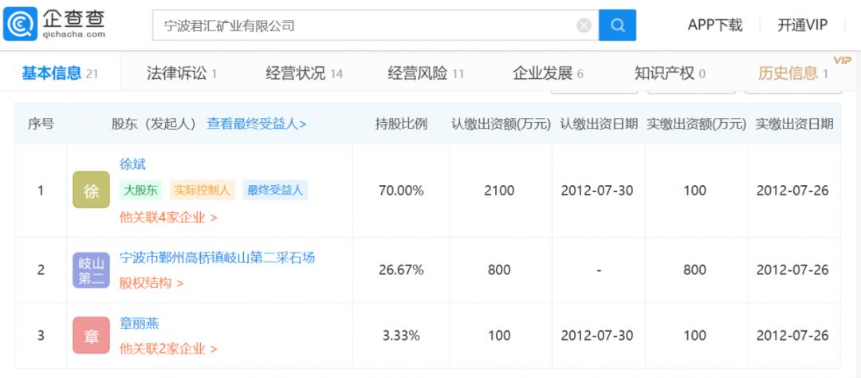Expand 股权结构 for the quarry shareholder
The height and width of the screenshot is (378, 861).
coord(151,284)
